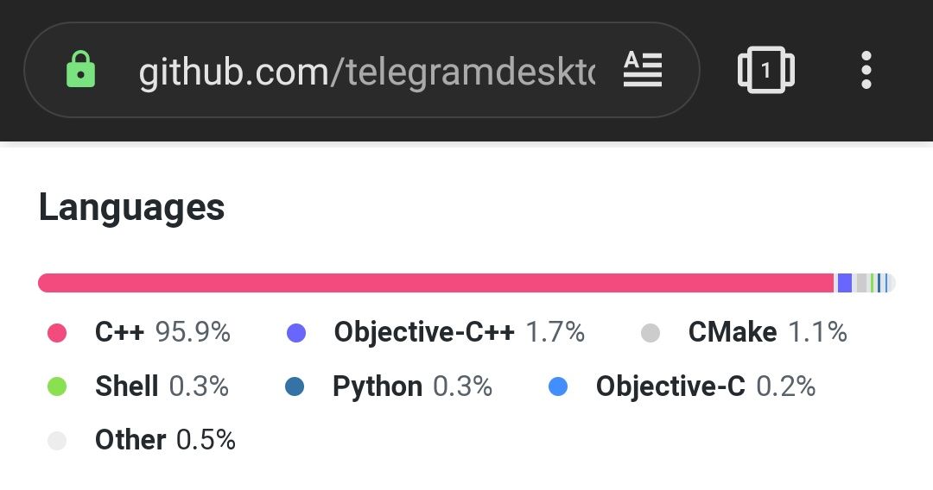
Task: Click the gray CMake color dot
Action: coord(651,333)
